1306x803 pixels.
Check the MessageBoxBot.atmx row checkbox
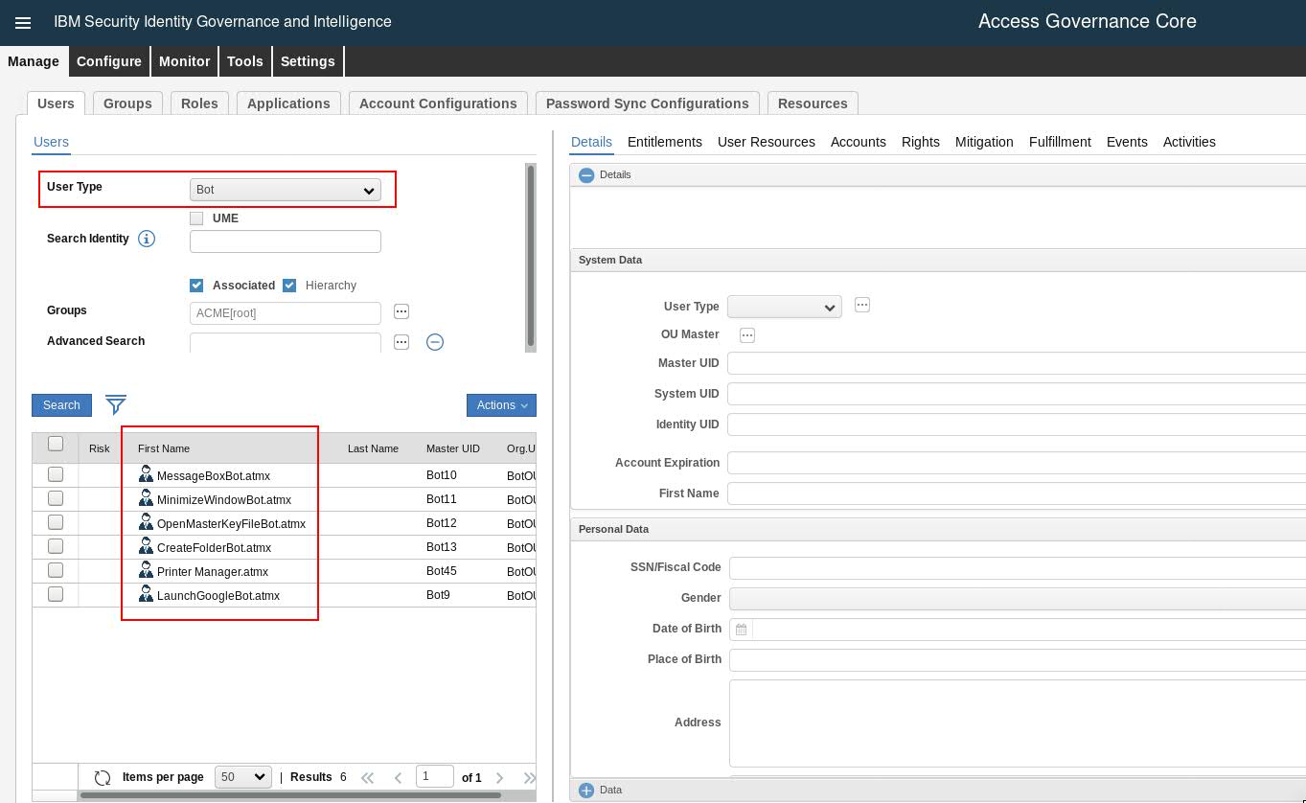(56, 474)
